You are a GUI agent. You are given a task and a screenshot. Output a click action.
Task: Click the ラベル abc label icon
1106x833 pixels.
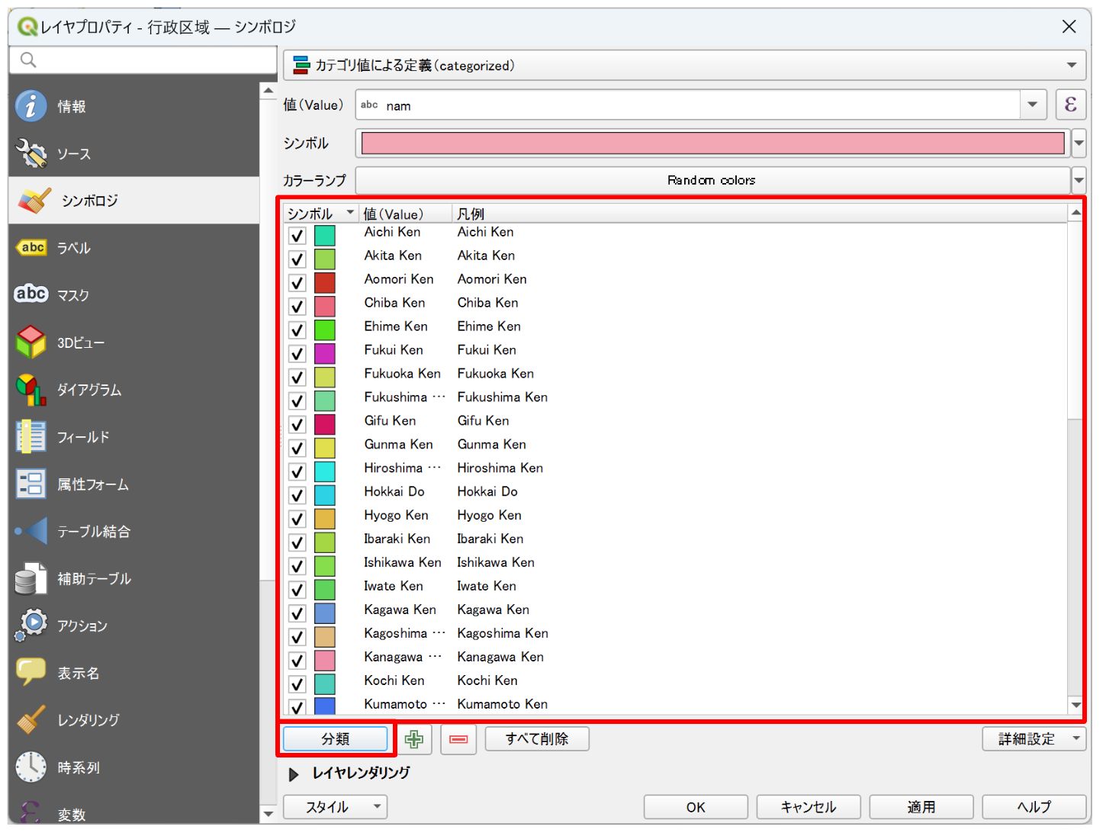click(x=31, y=248)
